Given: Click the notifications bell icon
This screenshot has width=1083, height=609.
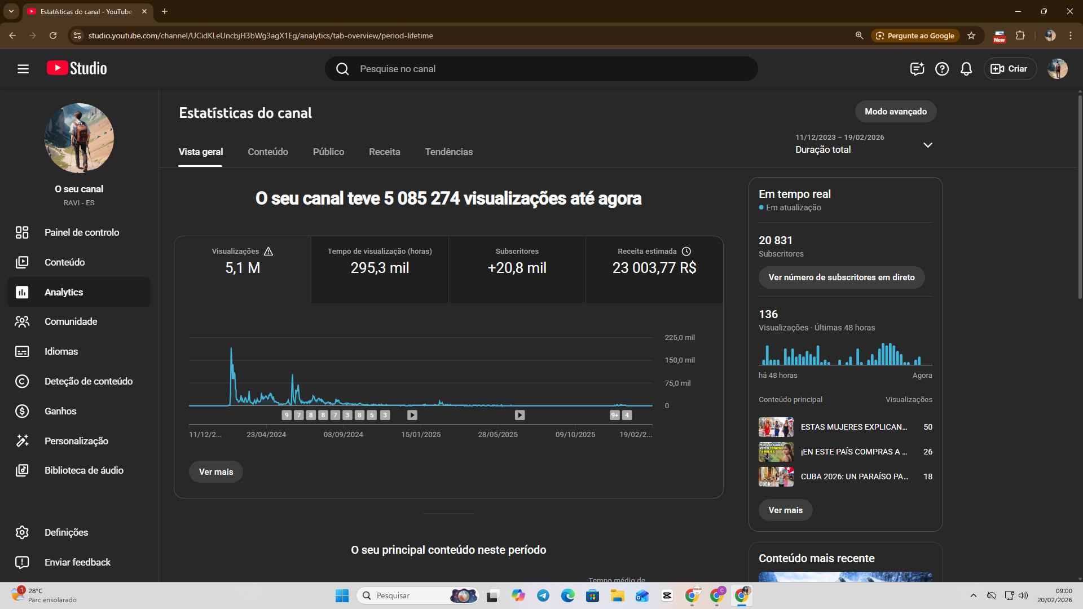Looking at the screenshot, I should pos(966,69).
